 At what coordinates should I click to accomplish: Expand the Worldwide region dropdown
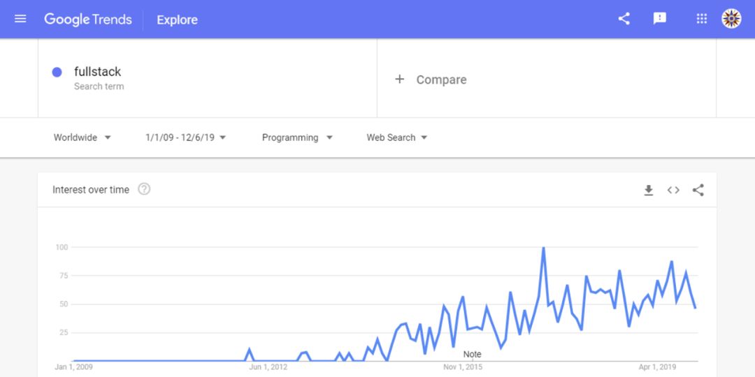[82, 138]
